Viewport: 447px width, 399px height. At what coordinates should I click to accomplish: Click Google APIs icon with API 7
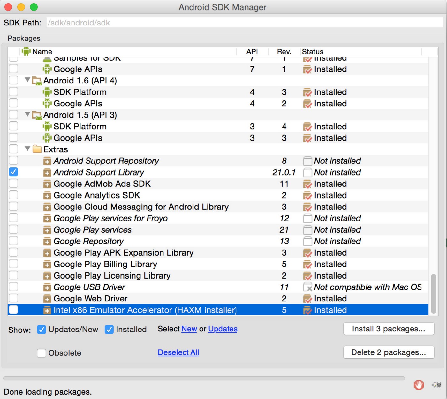47,69
